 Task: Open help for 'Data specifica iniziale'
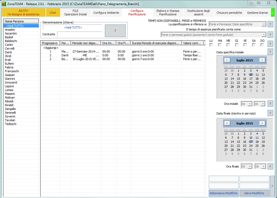click(x=270, y=52)
